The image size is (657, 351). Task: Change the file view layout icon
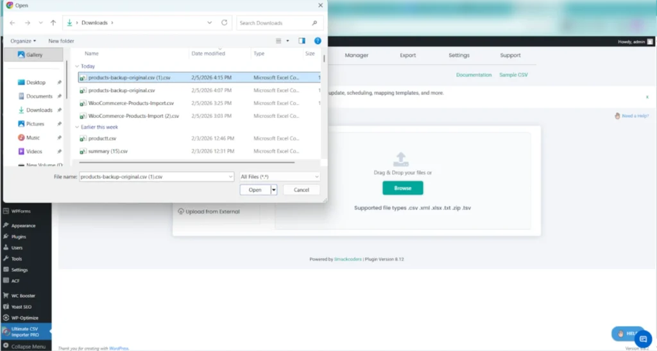pos(278,40)
